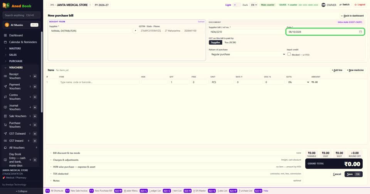Collapse VOUCHERS menu in sidebar
The image size is (370, 194).
point(16,67)
